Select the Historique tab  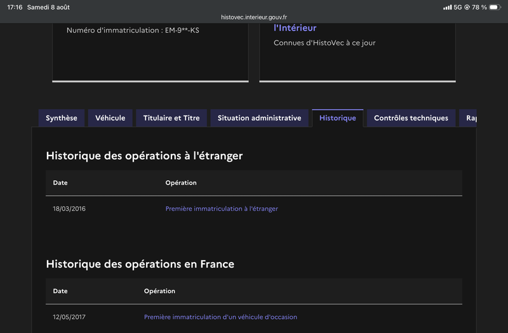click(x=338, y=118)
